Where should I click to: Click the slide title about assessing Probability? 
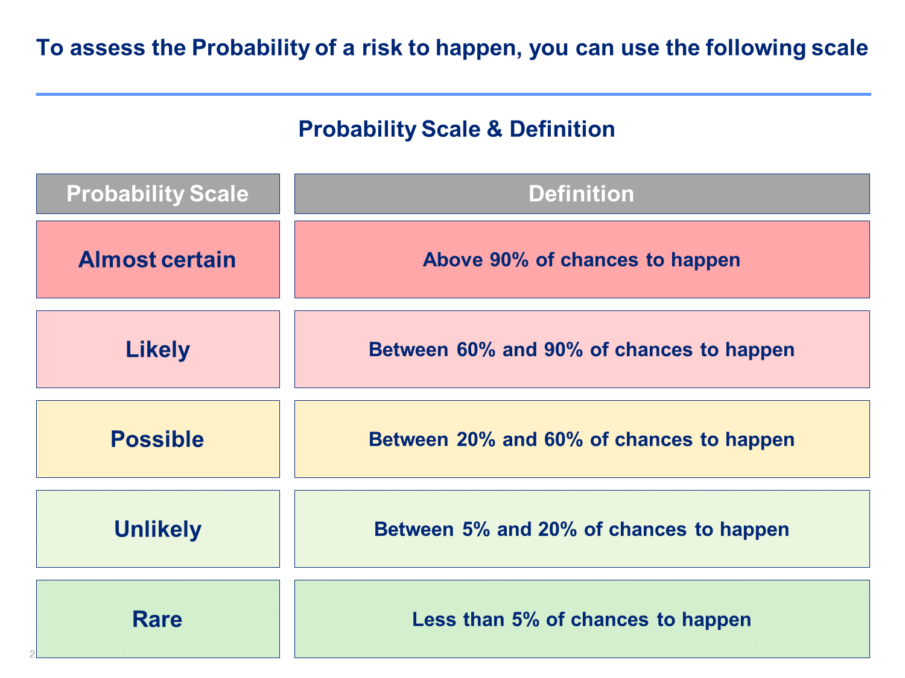(x=453, y=48)
